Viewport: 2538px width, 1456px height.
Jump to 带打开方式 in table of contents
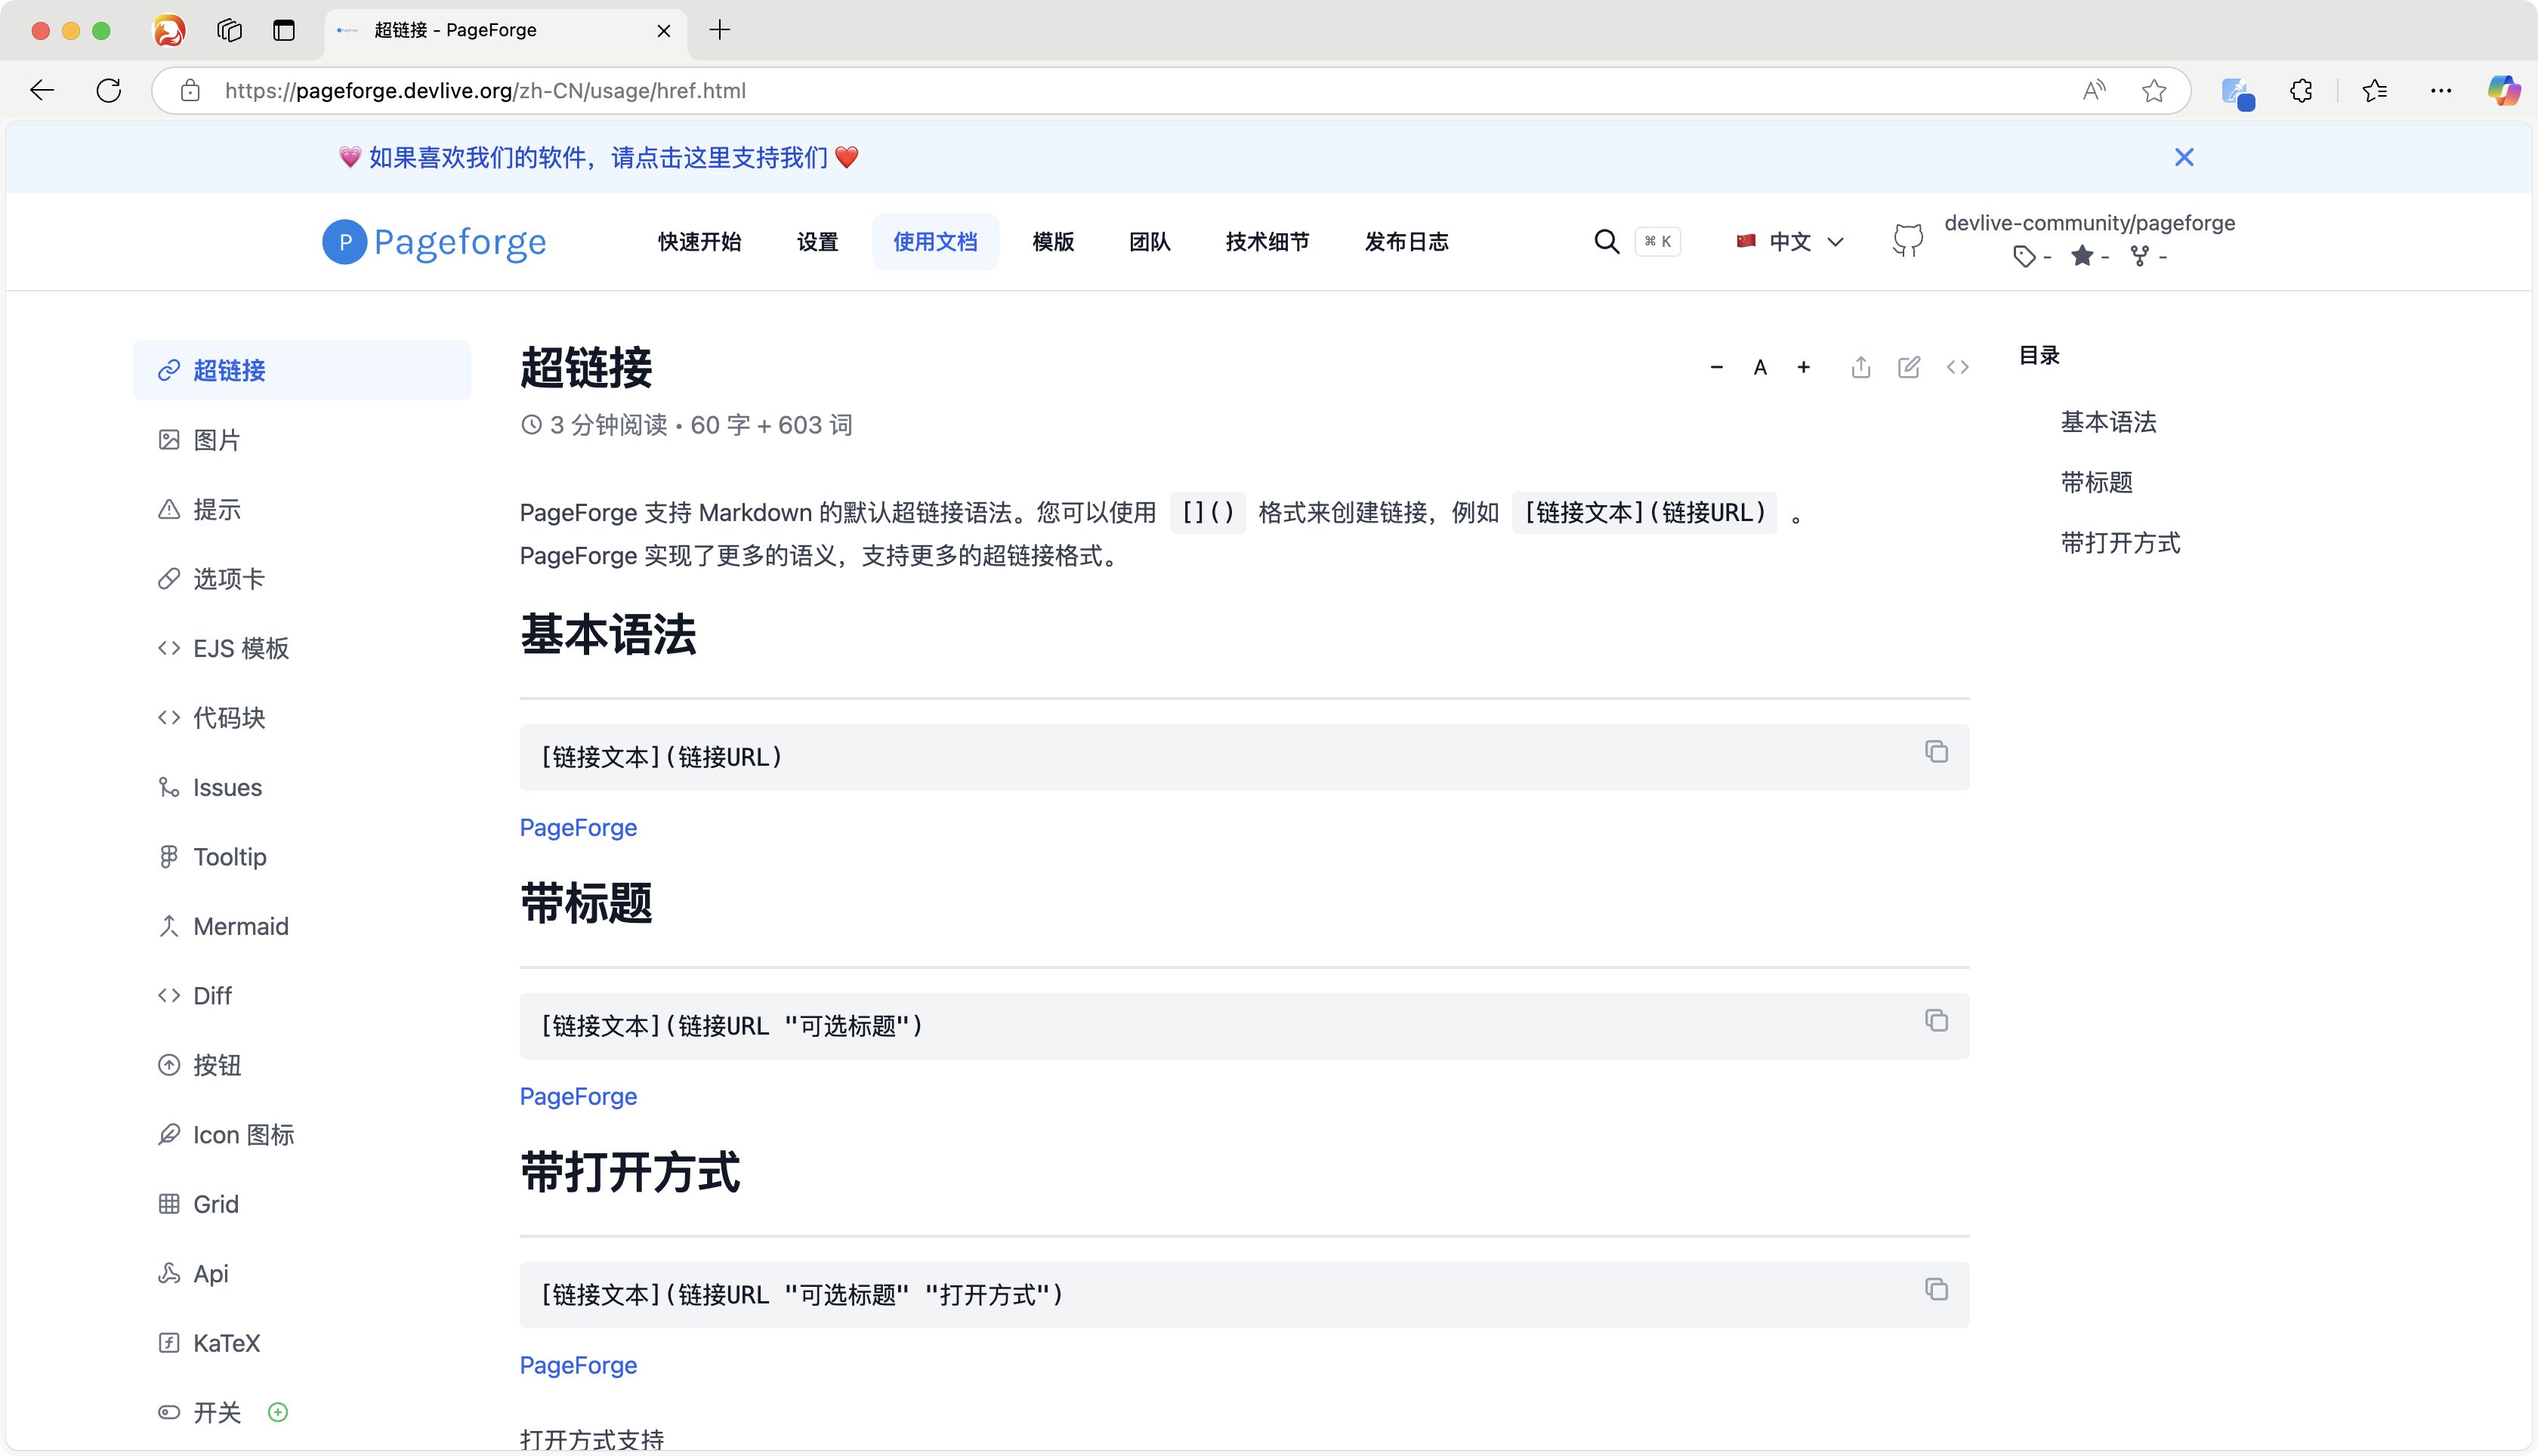click(2120, 543)
